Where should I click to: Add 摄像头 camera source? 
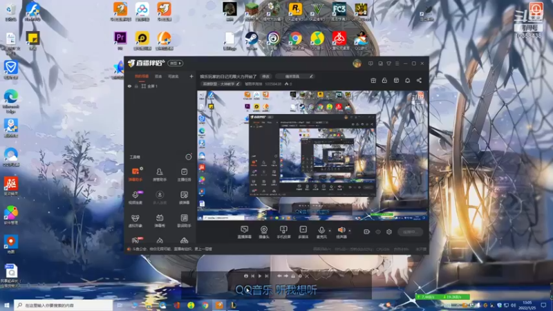pos(264,232)
